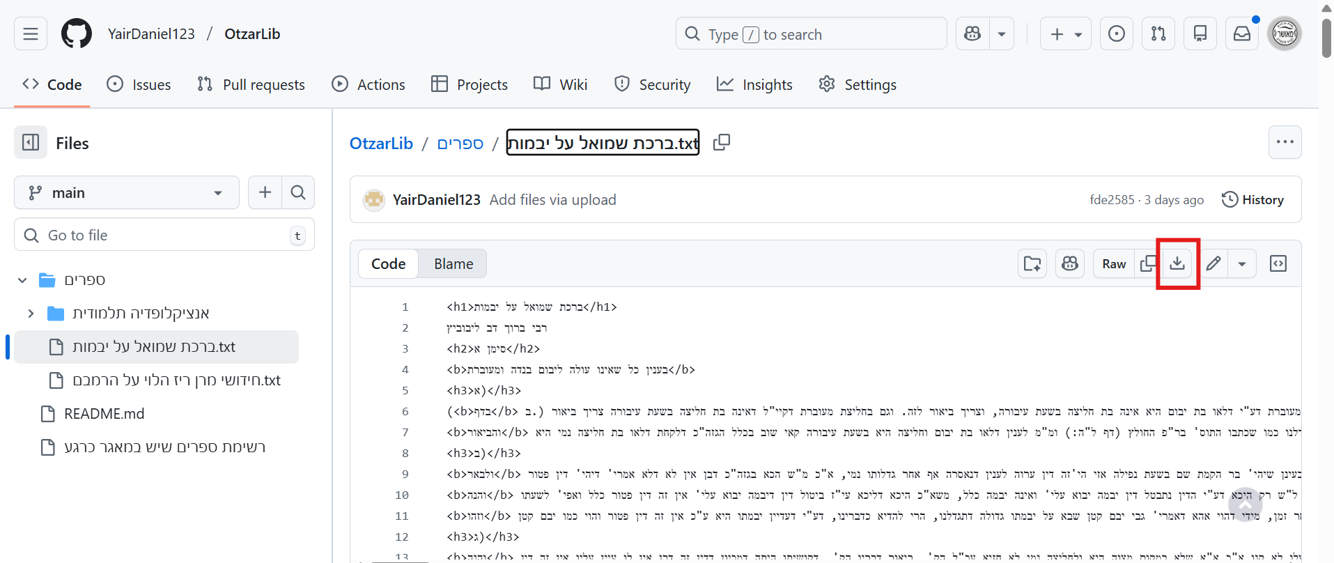The height and width of the screenshot is (563, 1334).
Task: Open the Add files via upload commit
Action: (553, 199)
